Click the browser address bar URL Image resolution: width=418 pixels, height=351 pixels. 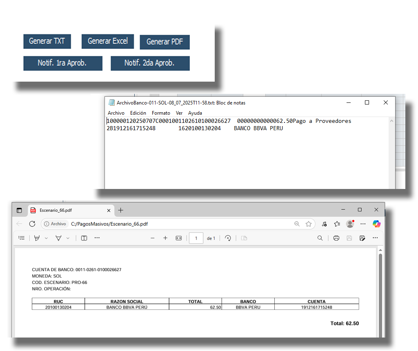(x=109, y=224)
